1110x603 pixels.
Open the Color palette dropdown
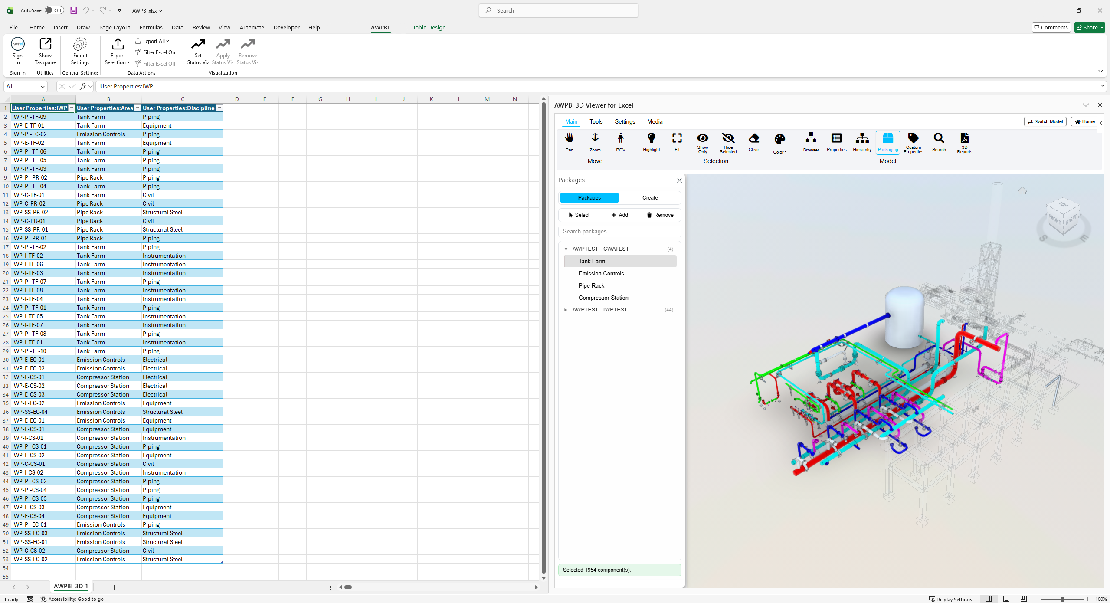(x=779, y=144)
